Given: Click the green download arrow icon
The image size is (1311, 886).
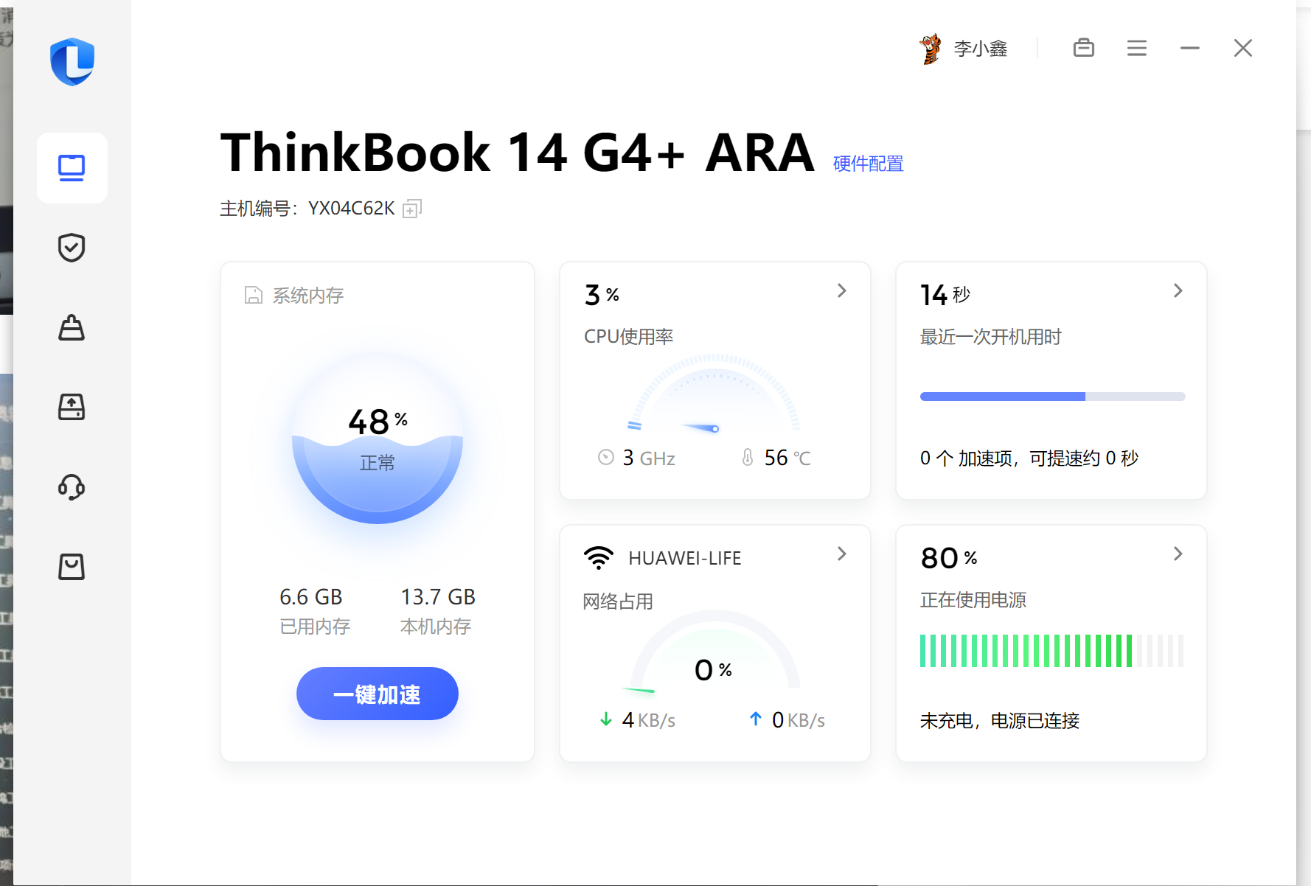Looking at the screenshot, I should tap(605, 719).
